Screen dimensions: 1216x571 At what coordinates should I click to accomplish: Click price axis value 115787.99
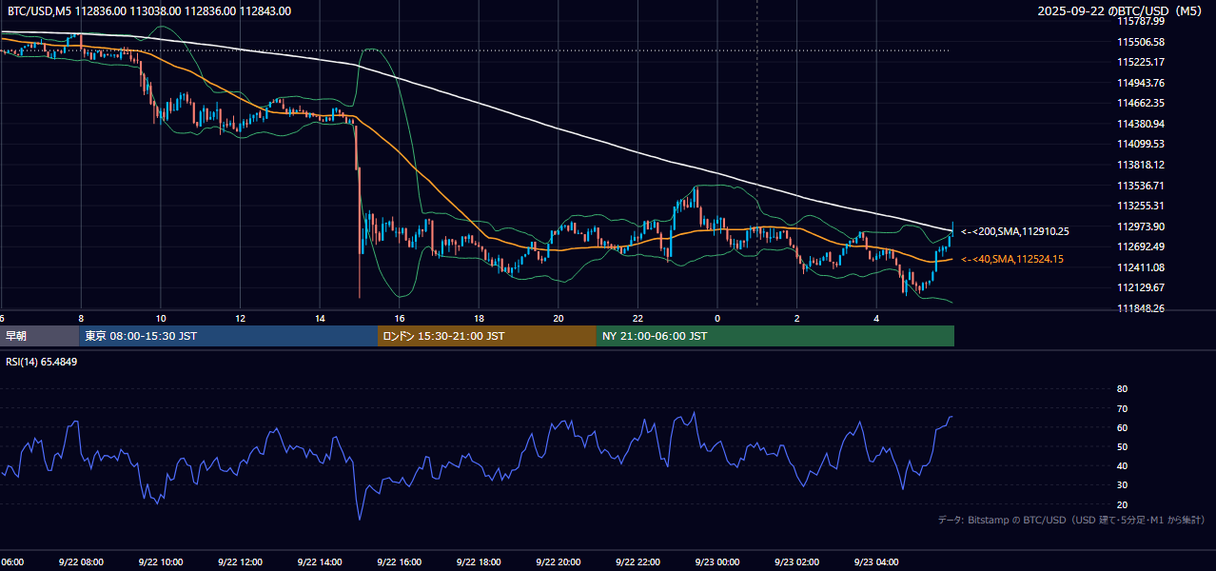pos(1140,21)
